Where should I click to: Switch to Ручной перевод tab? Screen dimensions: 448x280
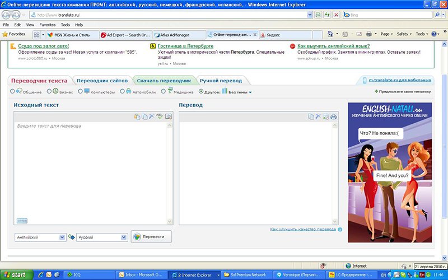221,81
